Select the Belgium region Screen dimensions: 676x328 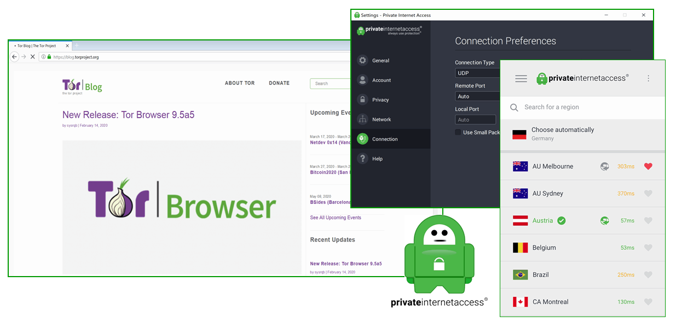(582, 248)
